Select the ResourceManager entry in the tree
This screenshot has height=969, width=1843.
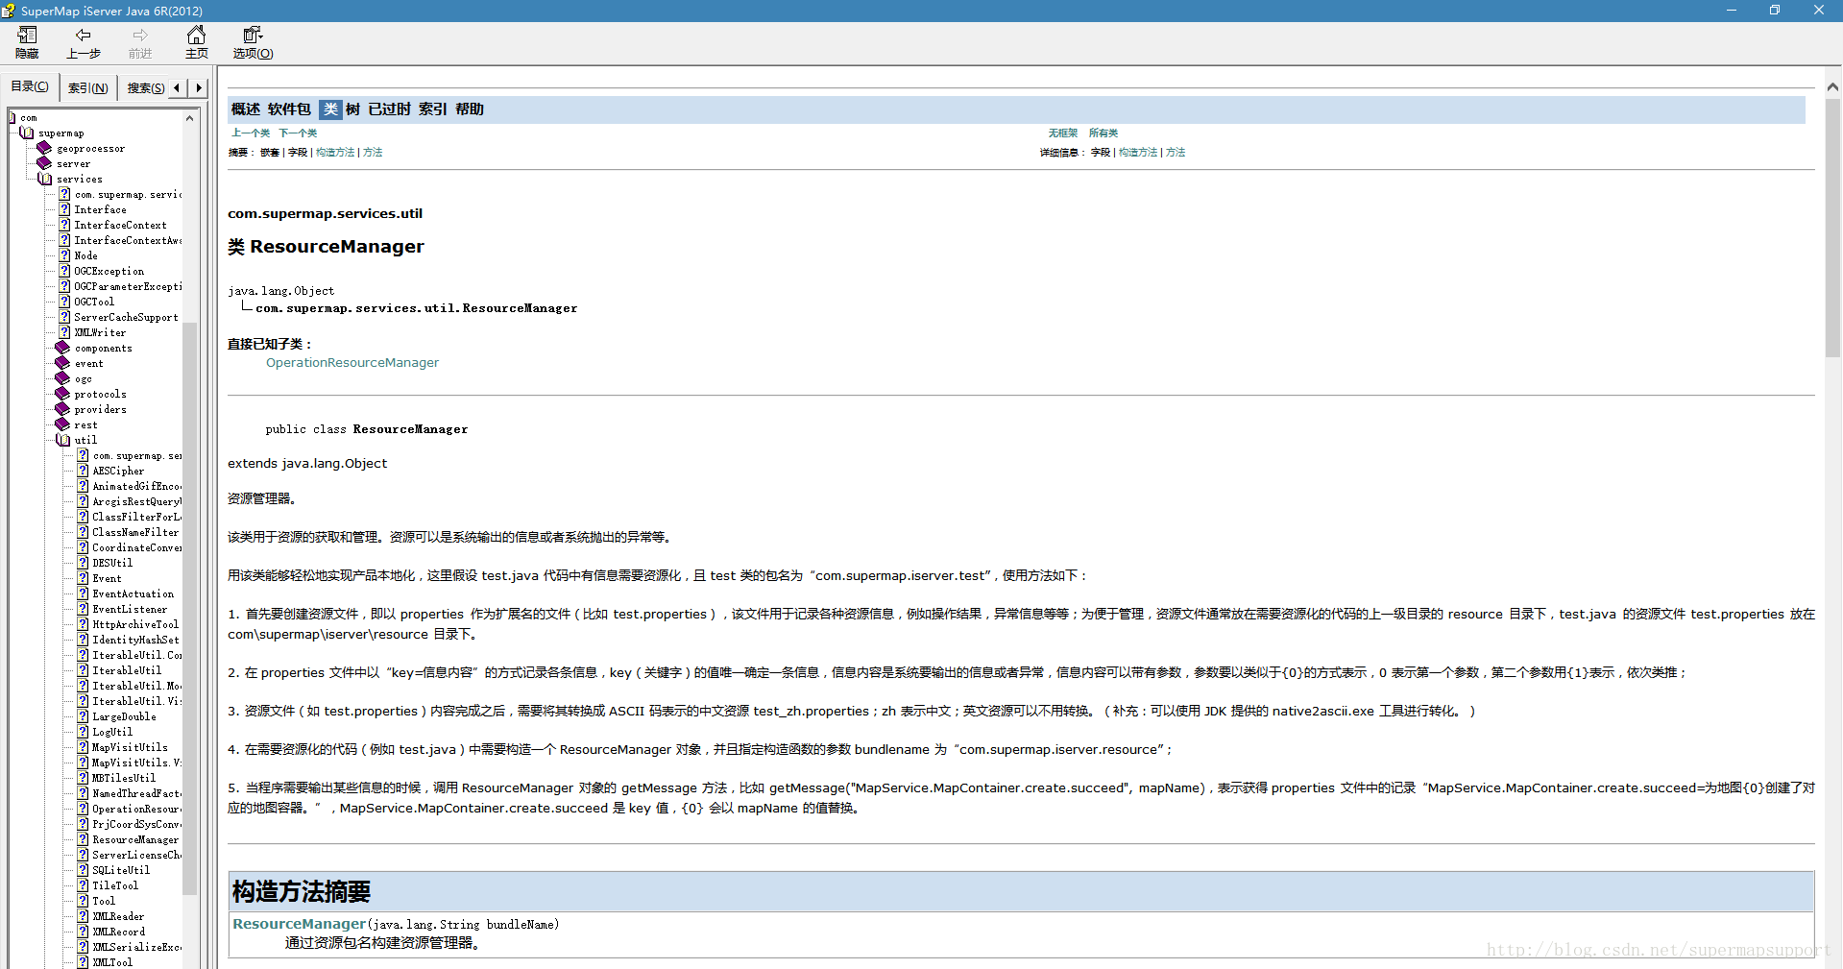click(x=135, y=839)
